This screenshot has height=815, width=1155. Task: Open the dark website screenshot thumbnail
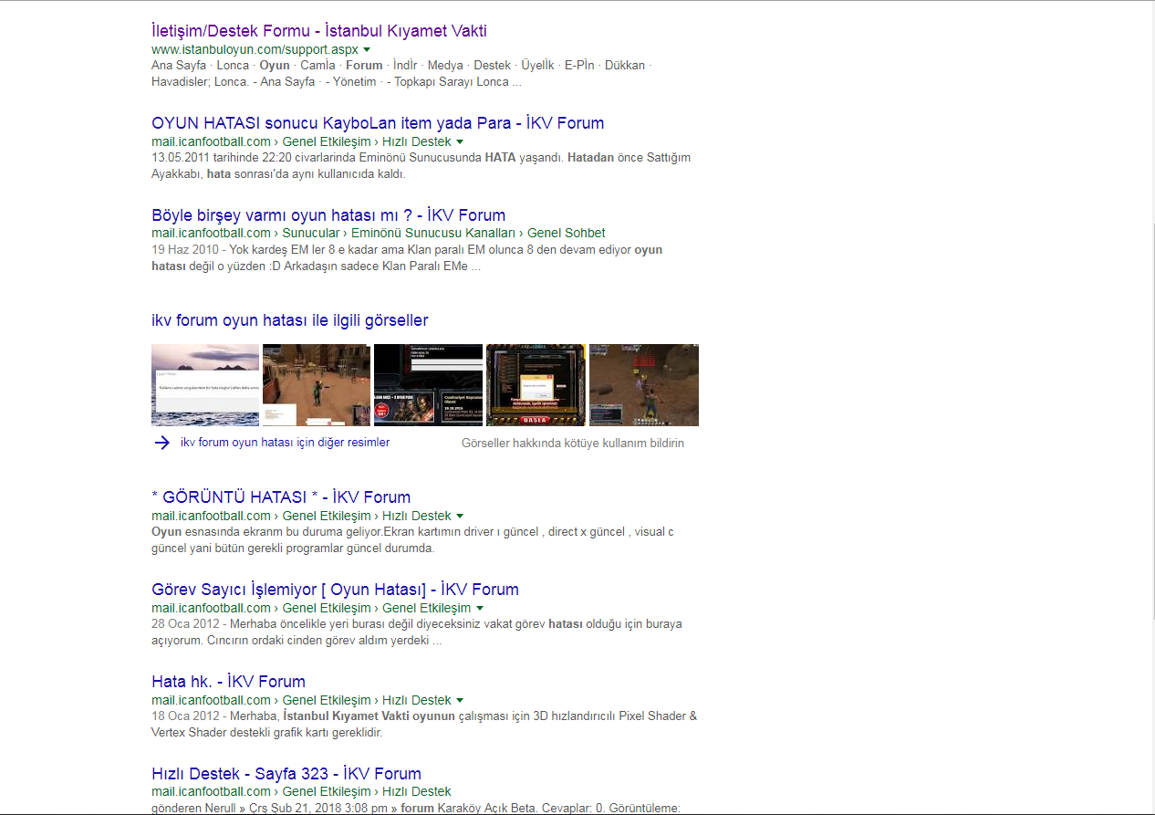pos(428,385)
